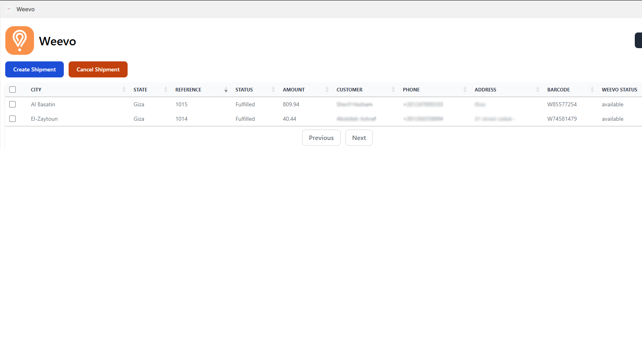This screenshot has width=642, height=361.
Task: Sort the table by the City column arrows
Action: 124,90
